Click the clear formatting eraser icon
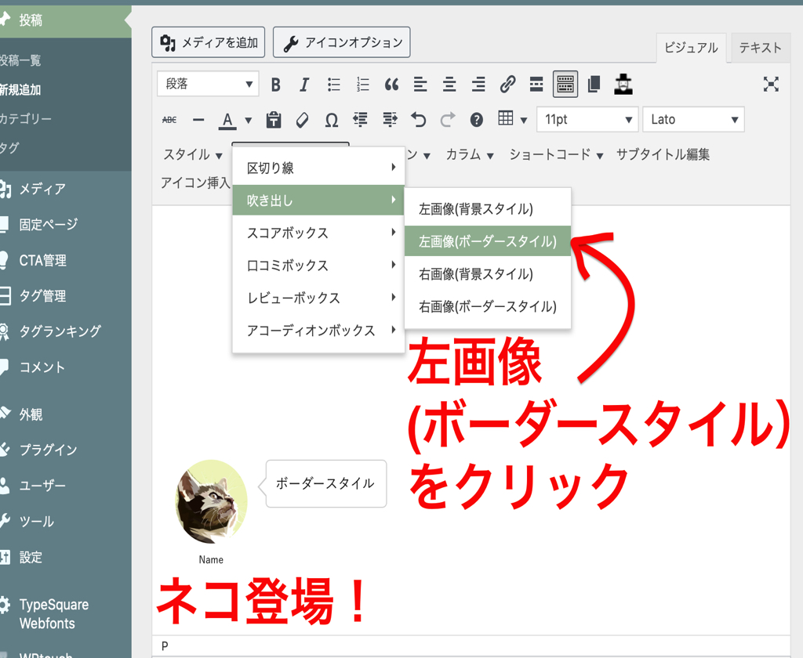The width and height of the screenshot is (803, 658). (x=302, y=120)
